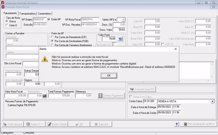Click the Diferença field
Image resolution: width=218 pixels, height=135 pixels.
(83, 96)
